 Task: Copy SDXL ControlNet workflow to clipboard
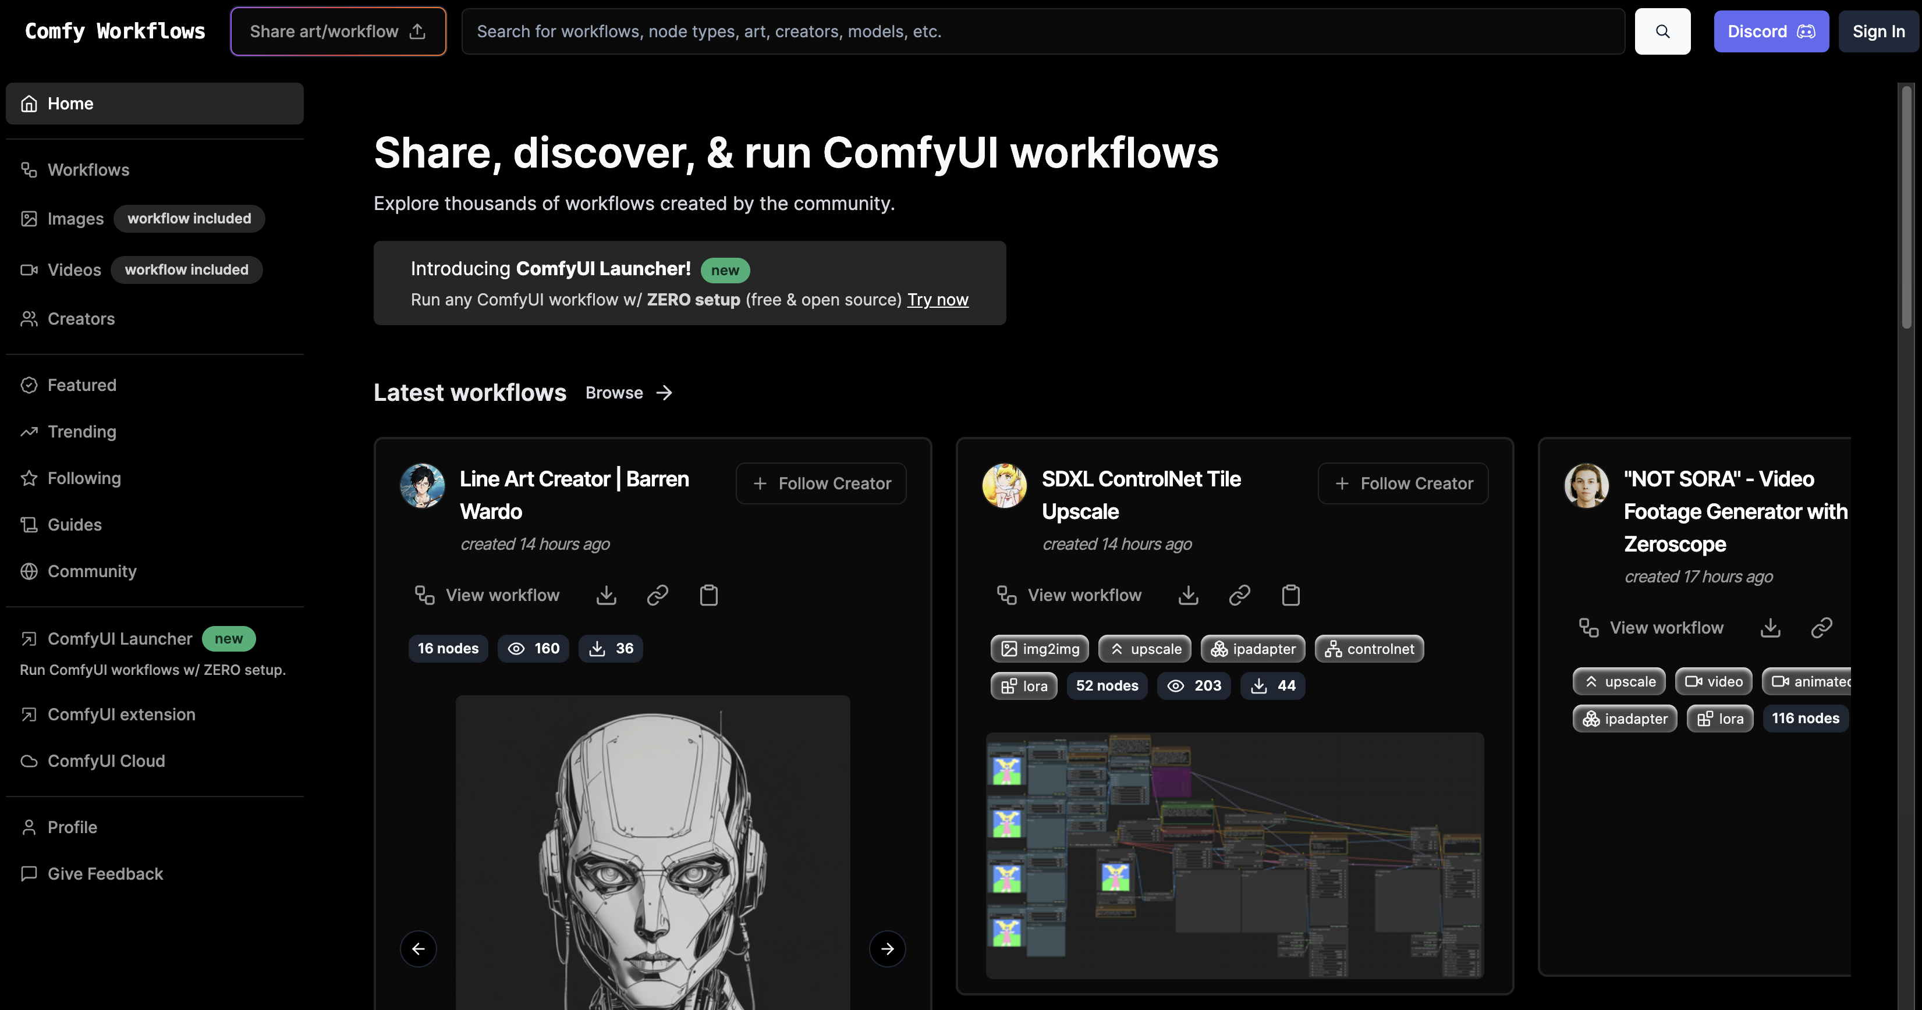click(x=1291, y=595)
